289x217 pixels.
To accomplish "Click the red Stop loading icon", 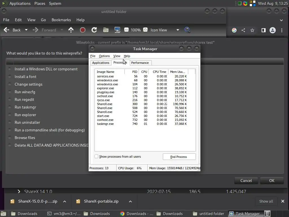I will coord(83,30).
